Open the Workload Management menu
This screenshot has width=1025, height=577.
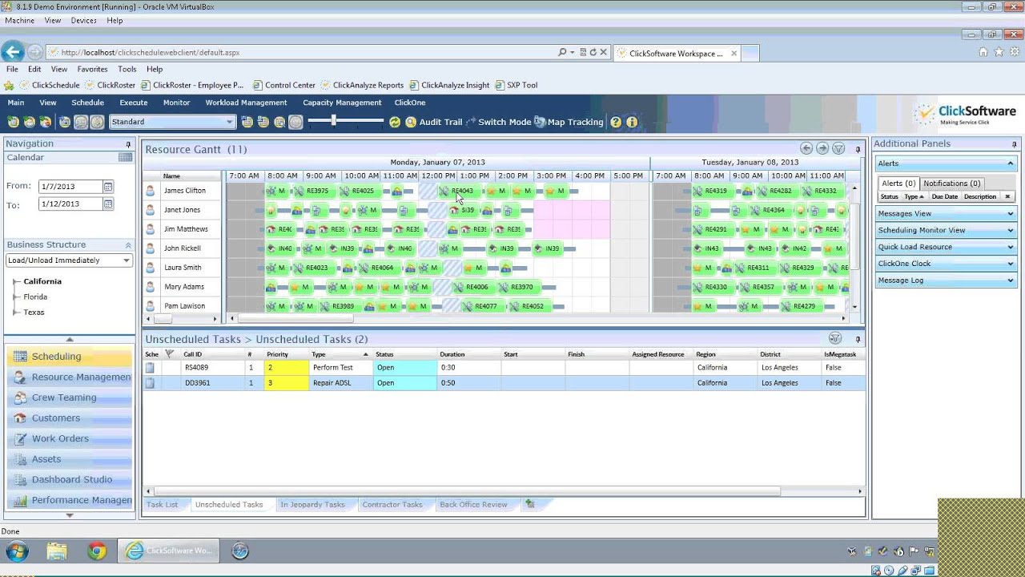[246, 103]
